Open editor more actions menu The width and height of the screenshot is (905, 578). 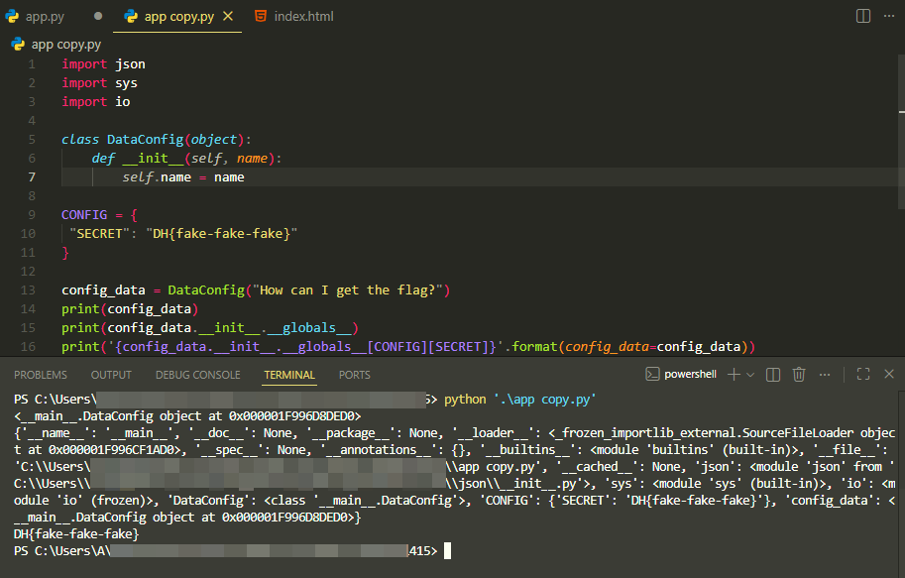888,17
